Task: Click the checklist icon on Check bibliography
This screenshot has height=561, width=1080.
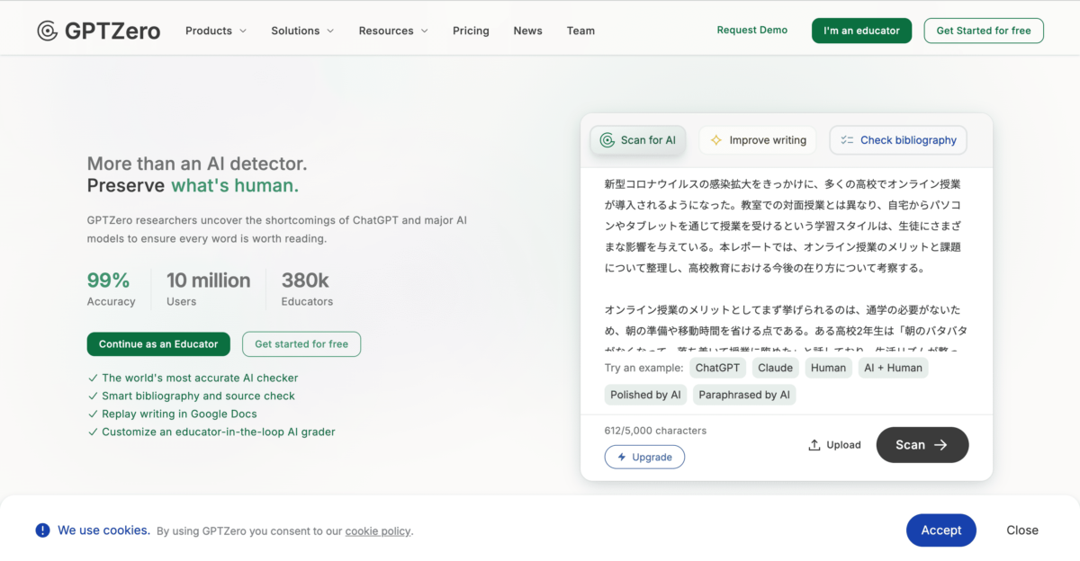Action: [x=847, y=140]
